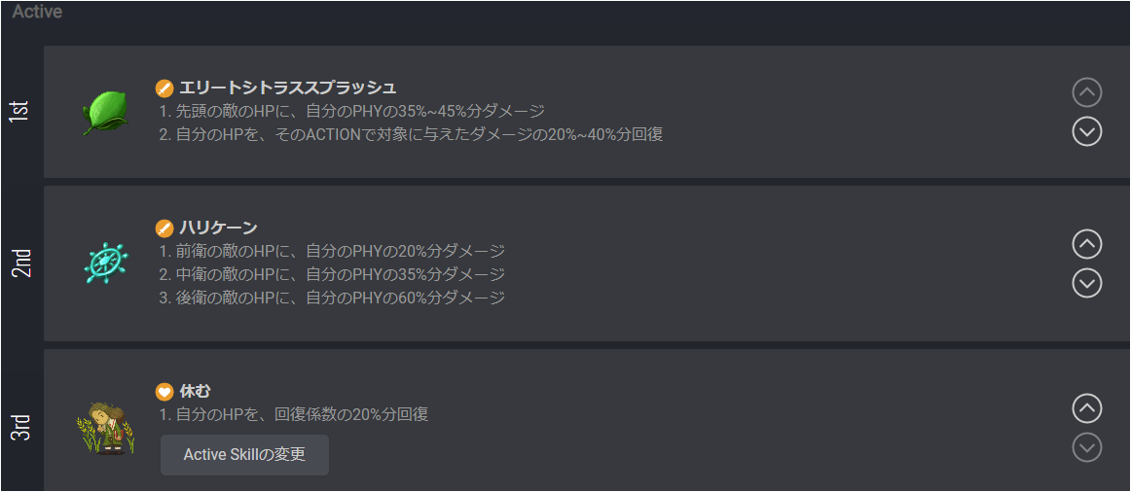Click the disabled down arrow of 3rd skill
The height and width of the screenshot is (492, 1131).
click(1087, 447)
